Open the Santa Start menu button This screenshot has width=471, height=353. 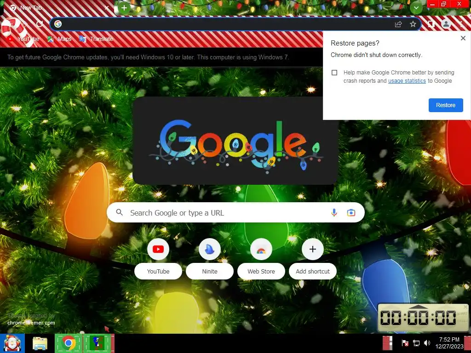[12, 343]
